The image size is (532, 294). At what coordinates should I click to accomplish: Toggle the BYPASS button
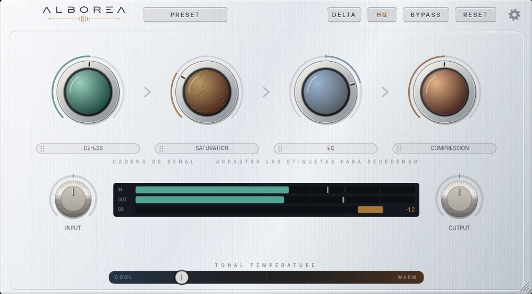(426, 15)
